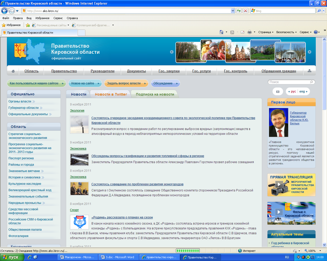Viewport: 327px width, 261px height.
Task: Expand the Страница command bar menu
Action: tap(266, 32)
